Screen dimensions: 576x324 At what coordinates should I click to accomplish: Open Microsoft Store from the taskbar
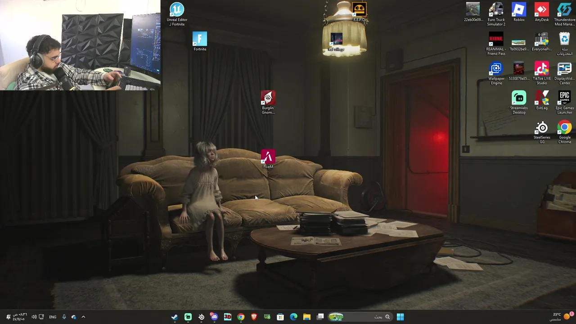tap(280, 317)
